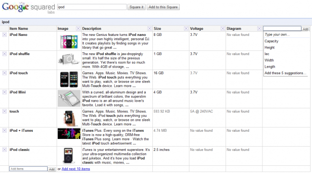Click the Square it button
Viewport: 312px width, 173px height.
tap(137, 7)
